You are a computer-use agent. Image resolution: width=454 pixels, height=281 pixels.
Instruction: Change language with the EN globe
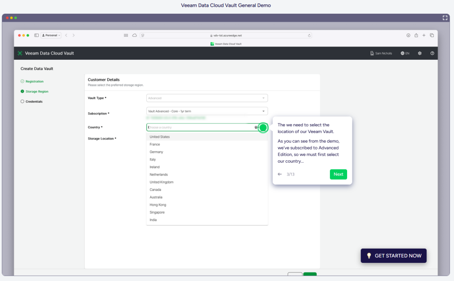click(x=405, y=53)
